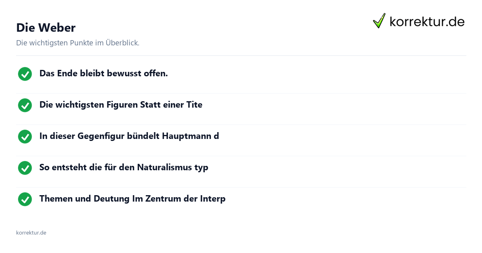Image resolution: width=482 pixels, height=253 pixels.
Task: Click the green check beside 'So entsteht die'
Action: tap(25, 168)
